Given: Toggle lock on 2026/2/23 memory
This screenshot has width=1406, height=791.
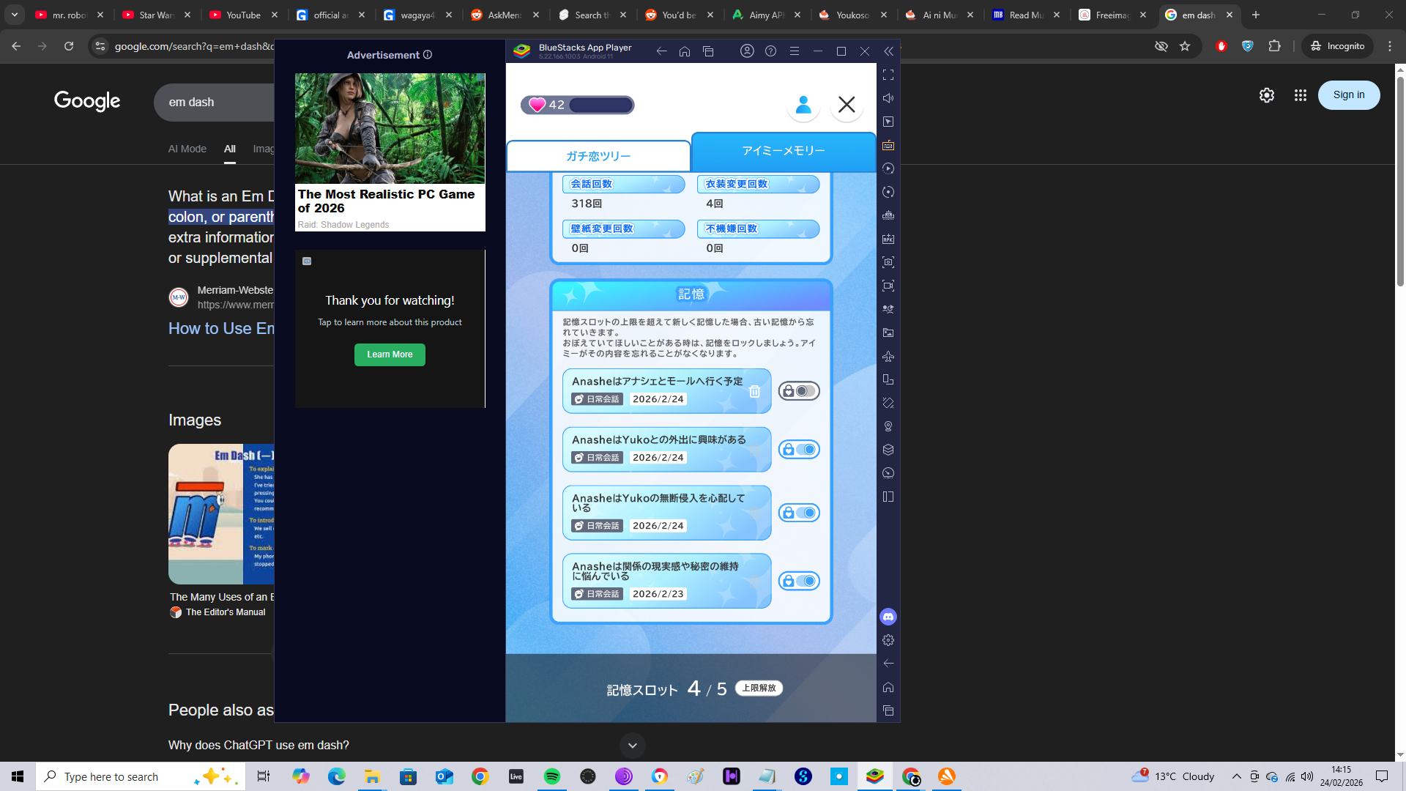Looking at the screenshot, I should [799, 582].
